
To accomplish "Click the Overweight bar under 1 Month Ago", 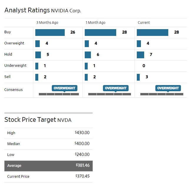I will [x=87, y=44].
